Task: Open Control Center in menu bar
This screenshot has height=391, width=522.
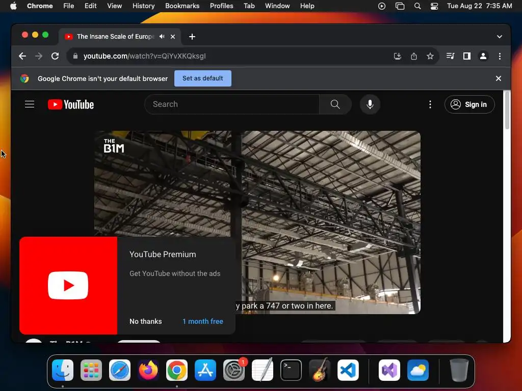Action: point(434,6)
